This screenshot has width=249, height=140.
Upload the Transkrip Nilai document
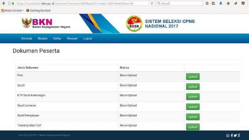click(193, 127)
